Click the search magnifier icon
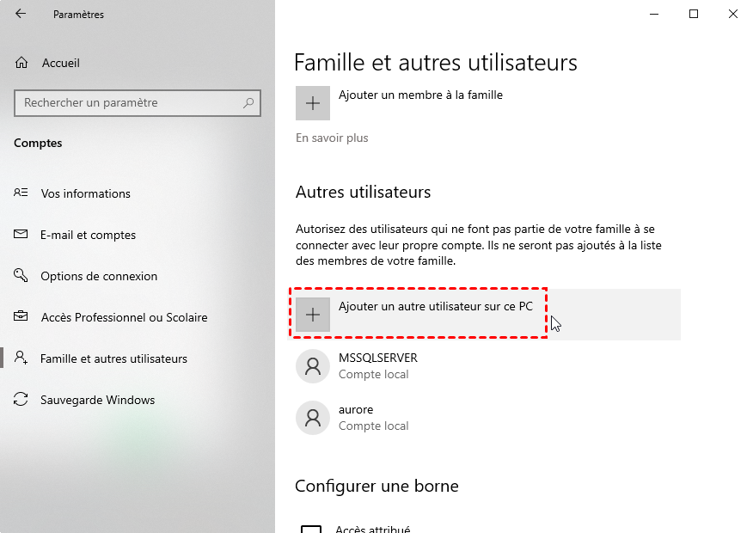753x533 pixels. pos(248,103)
